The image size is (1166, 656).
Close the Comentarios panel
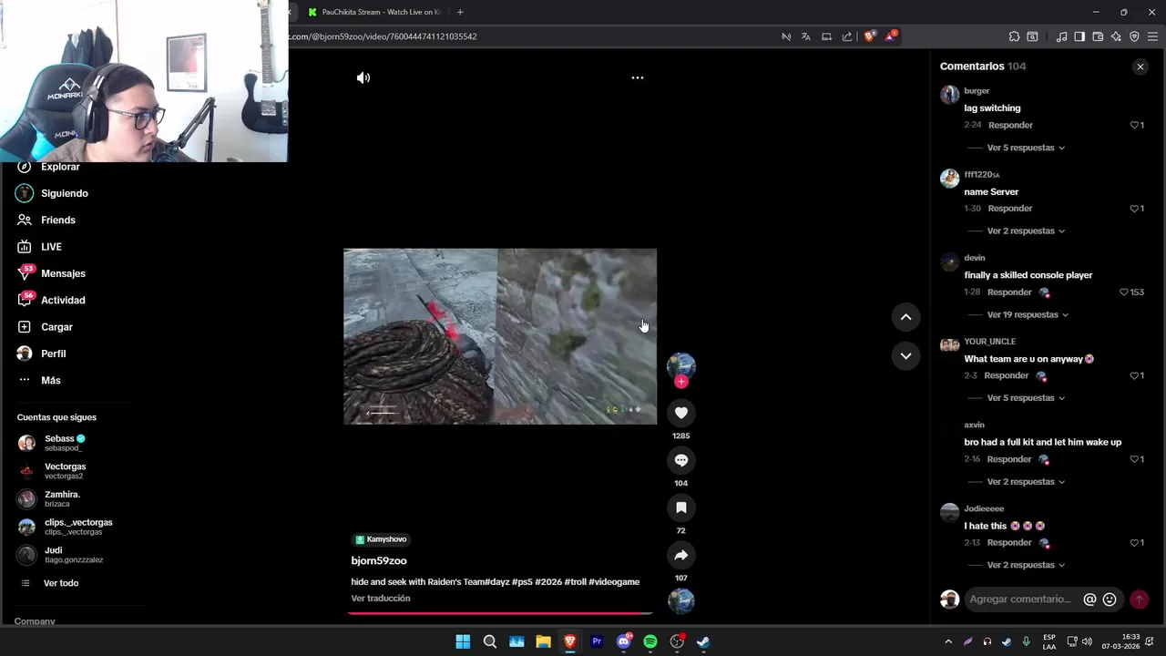pos(1140,67)
